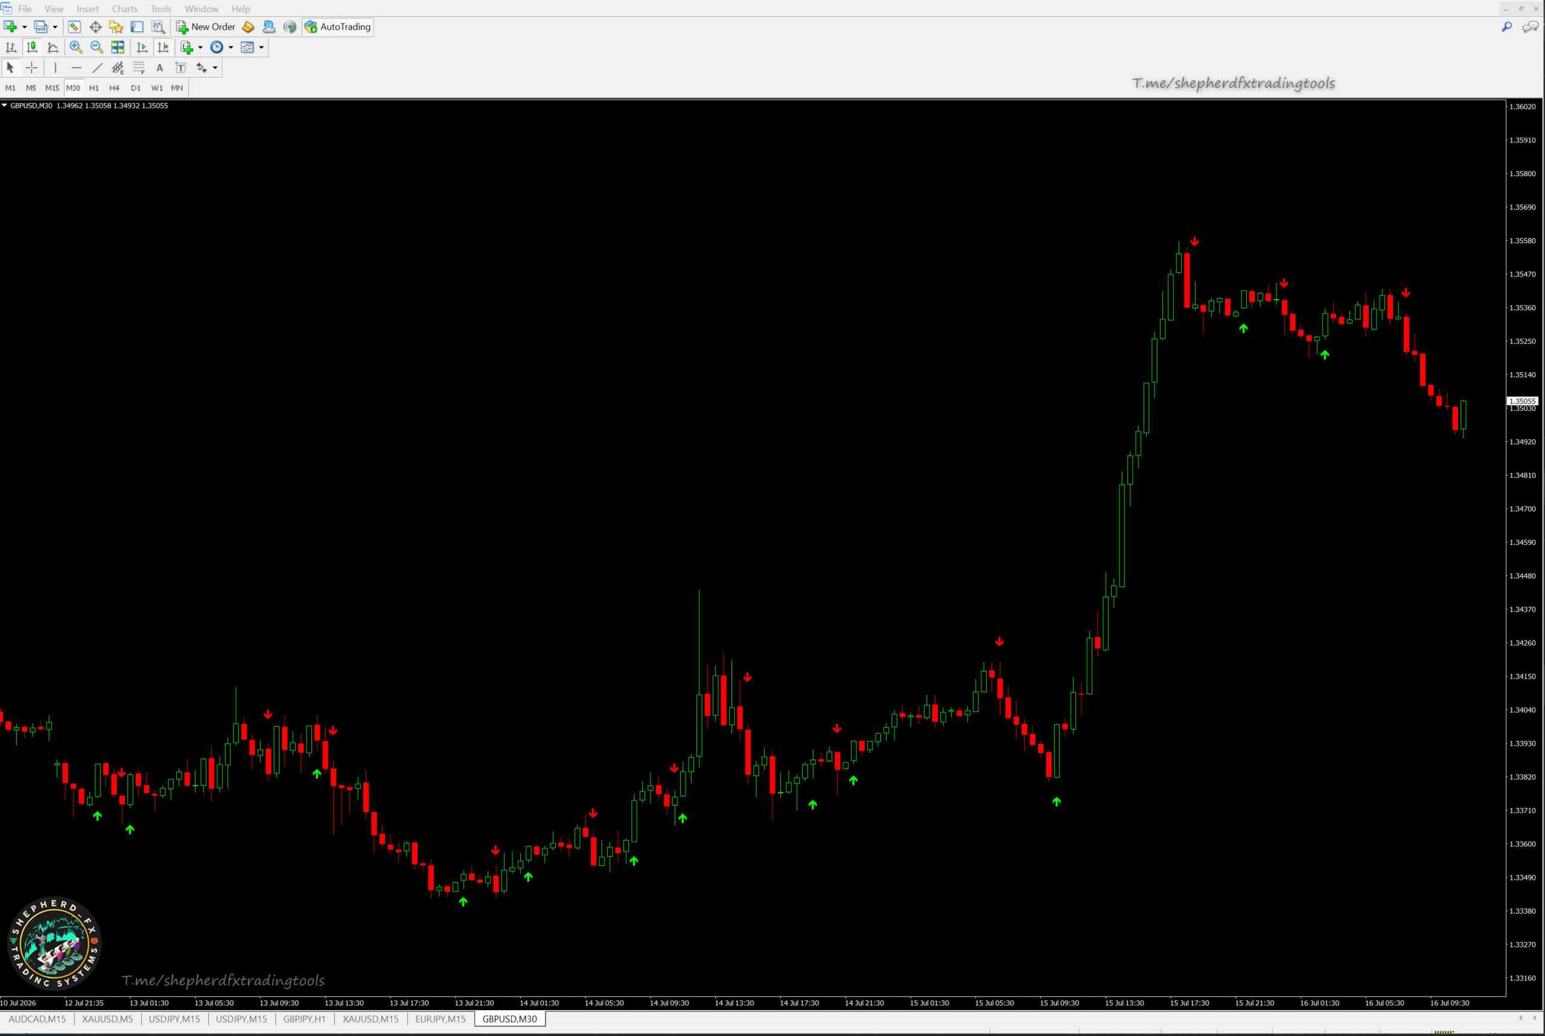Open the Navigator folder-star icon
The height and width of the screenshot is (1036, 1545).
[116, 27]
